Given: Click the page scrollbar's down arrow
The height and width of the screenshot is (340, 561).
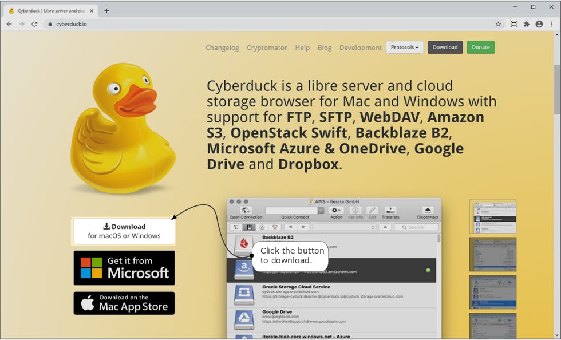Looking at the screenshot, I should coord(556,336).
